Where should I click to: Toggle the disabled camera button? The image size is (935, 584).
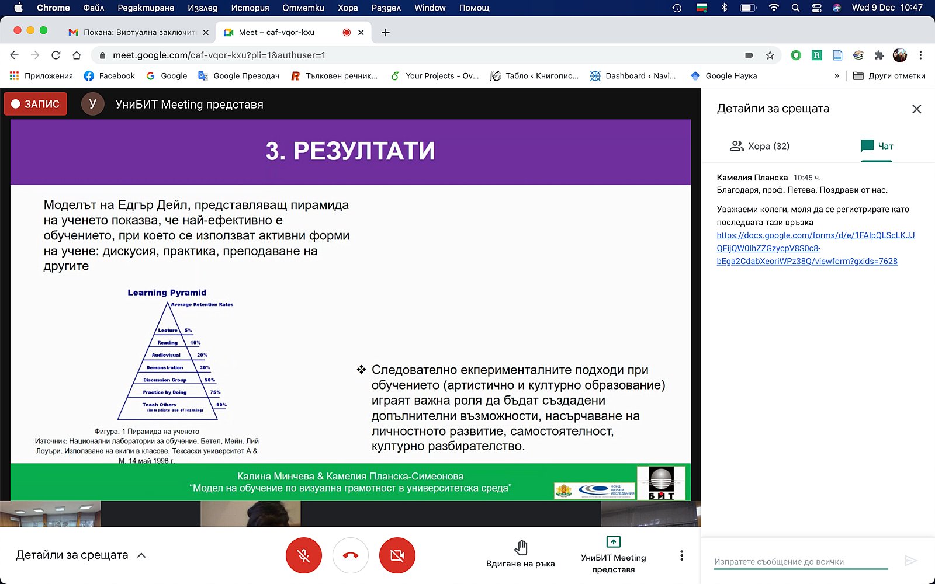tap(397, 555)
